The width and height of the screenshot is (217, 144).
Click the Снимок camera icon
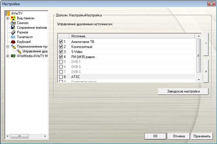click(x=13, y=23)
